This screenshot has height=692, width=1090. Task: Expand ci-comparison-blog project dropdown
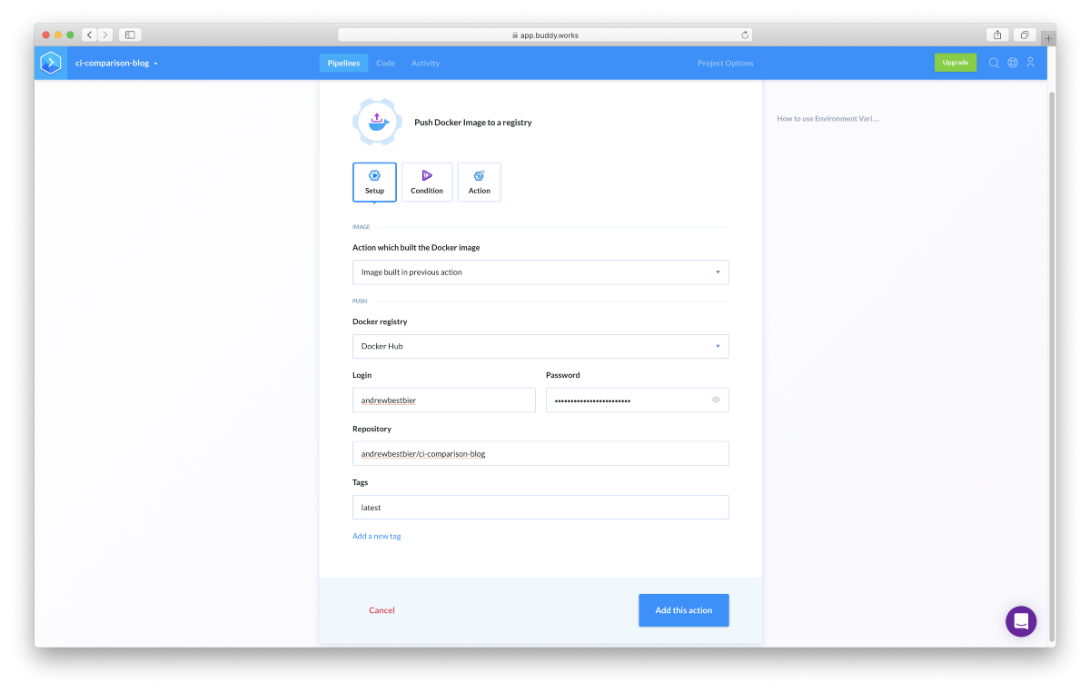click(x=116, y=64)
